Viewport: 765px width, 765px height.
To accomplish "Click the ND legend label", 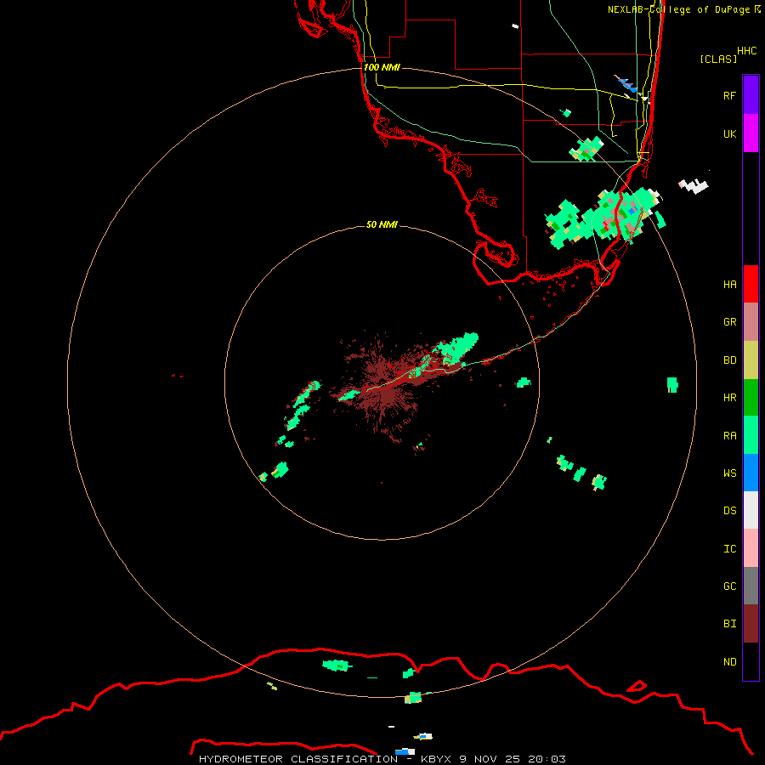I will (x=729, y=662).
